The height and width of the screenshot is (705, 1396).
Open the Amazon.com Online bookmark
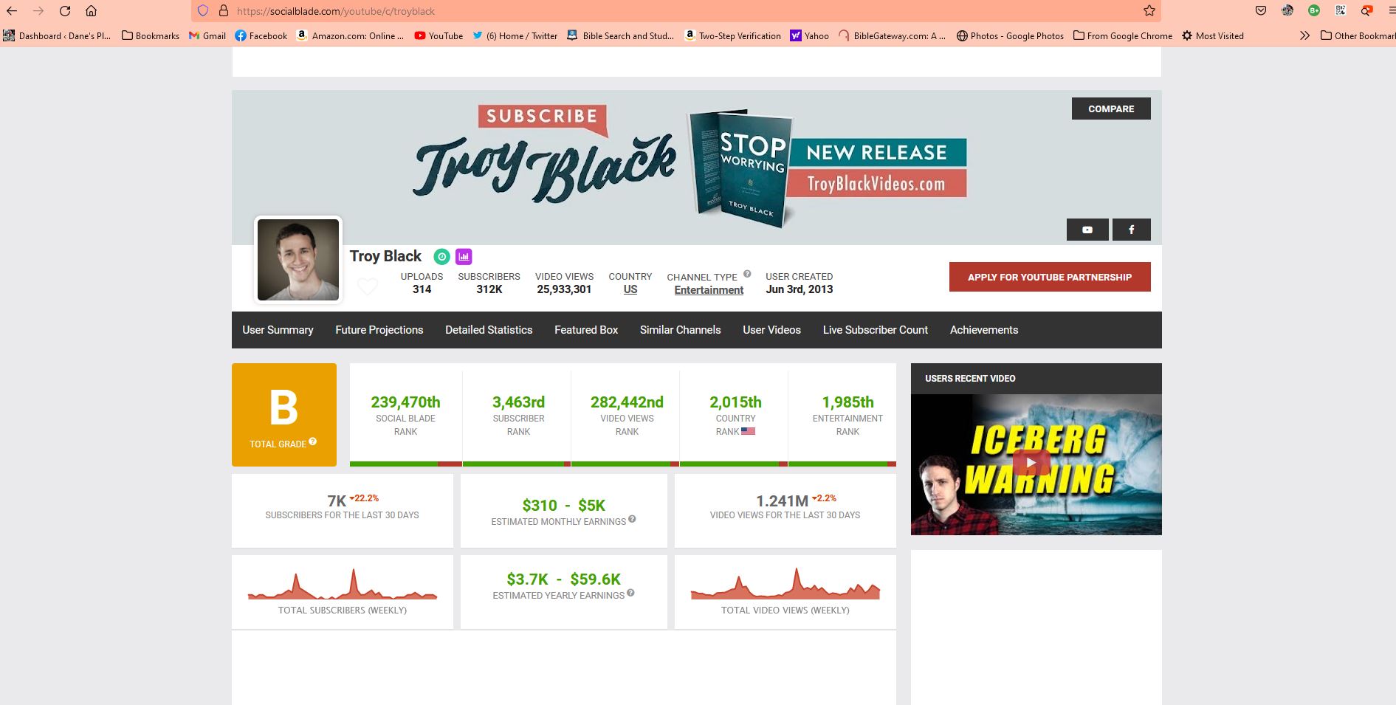(350, 35)
